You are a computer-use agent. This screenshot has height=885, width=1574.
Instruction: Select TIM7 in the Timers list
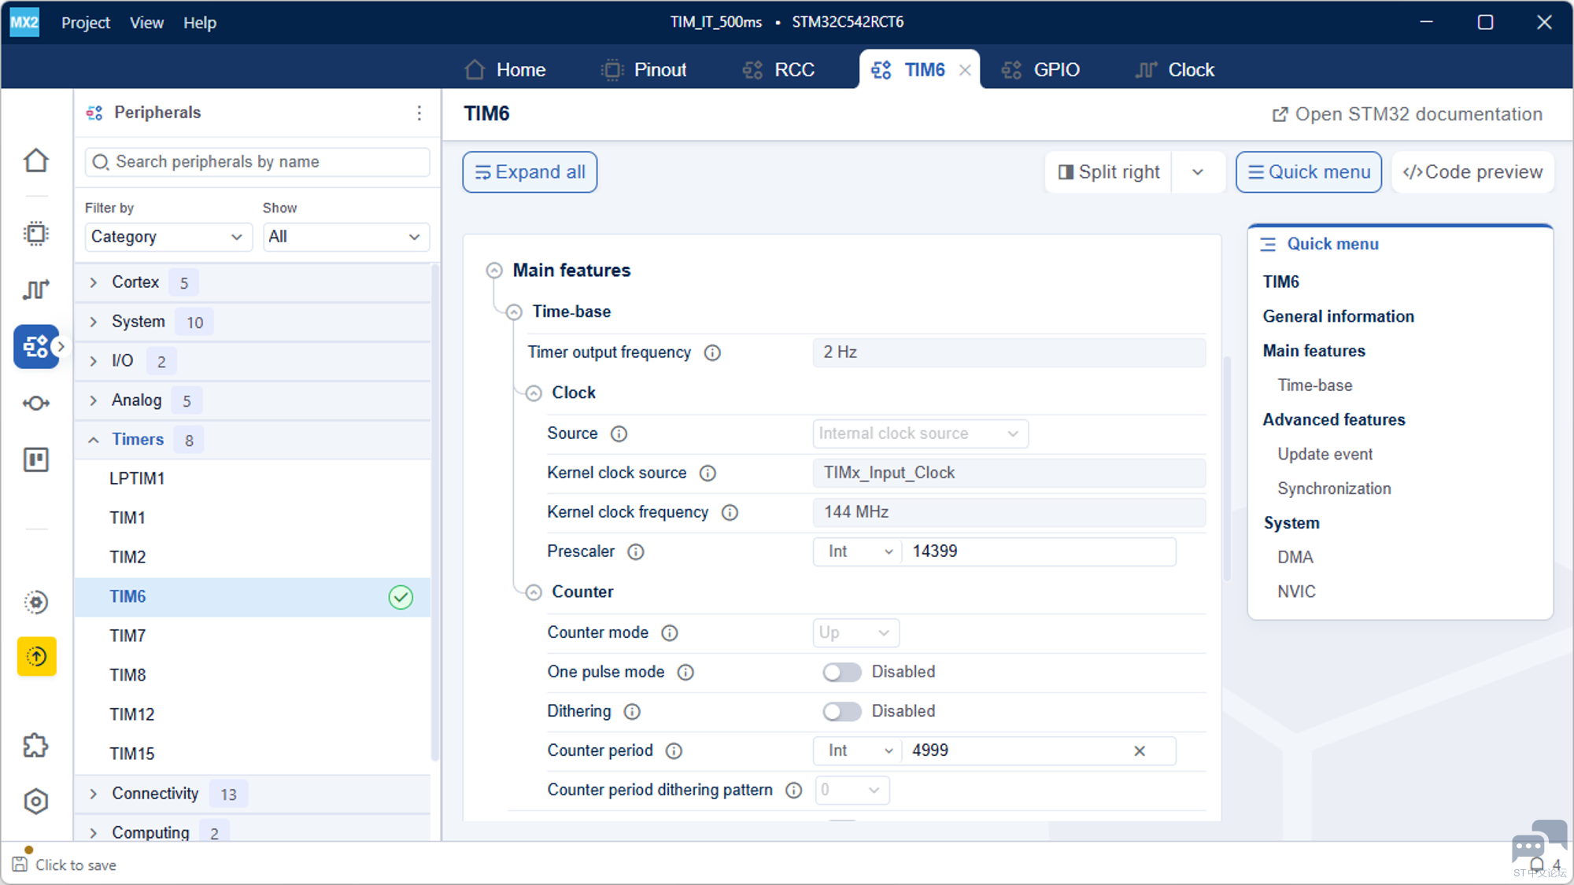pyautogui.click(x=253, y=636)
